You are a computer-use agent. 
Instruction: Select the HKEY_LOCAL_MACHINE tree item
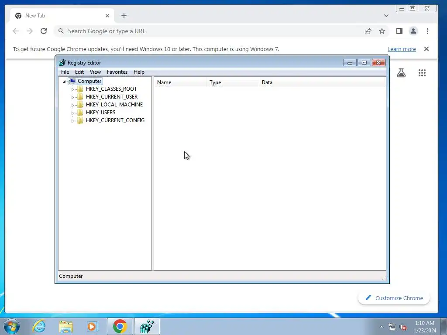click(114, 105)
